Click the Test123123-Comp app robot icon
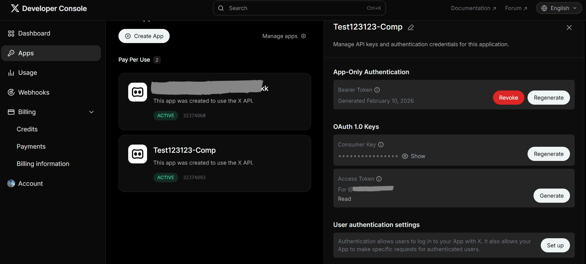This screenshot has width=586, height=264. click(x=138, y=154)
